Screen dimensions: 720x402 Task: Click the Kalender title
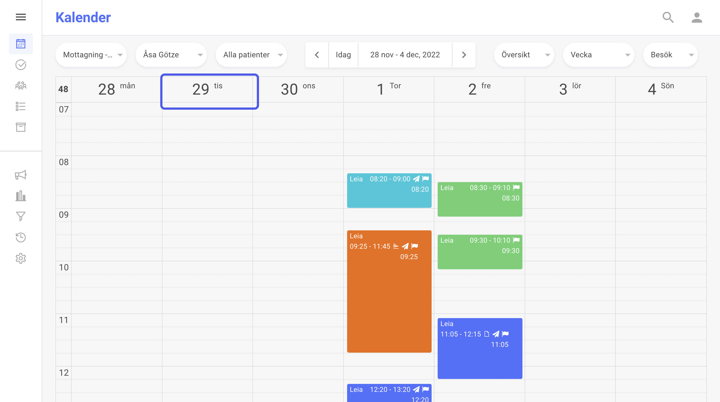coord(83,17)
